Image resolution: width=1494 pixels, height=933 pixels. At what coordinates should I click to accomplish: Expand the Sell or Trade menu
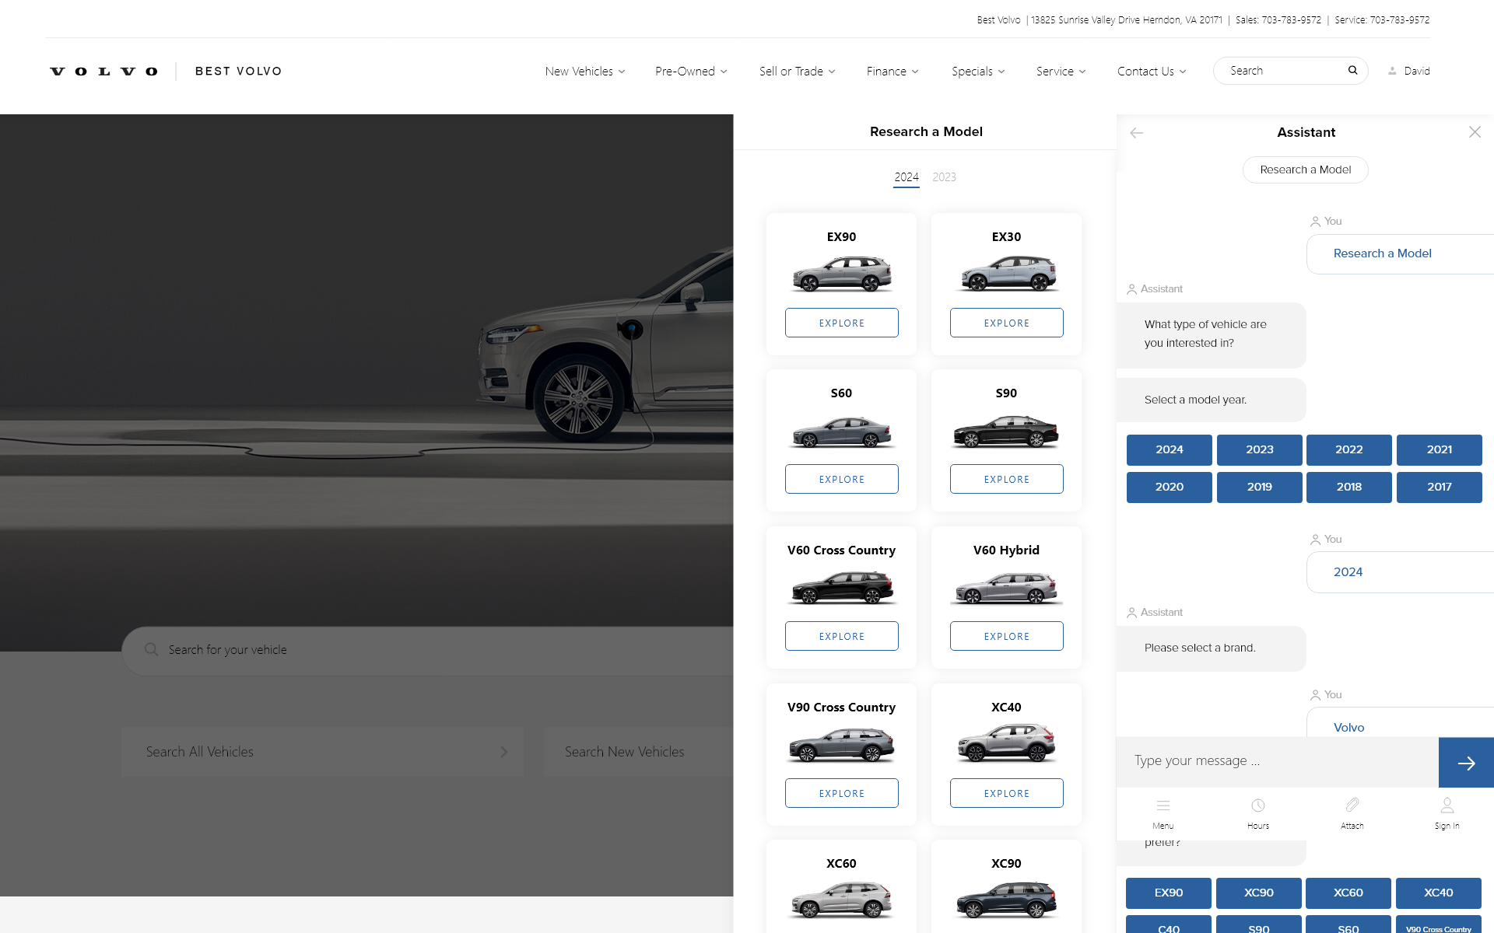(798, 72)
